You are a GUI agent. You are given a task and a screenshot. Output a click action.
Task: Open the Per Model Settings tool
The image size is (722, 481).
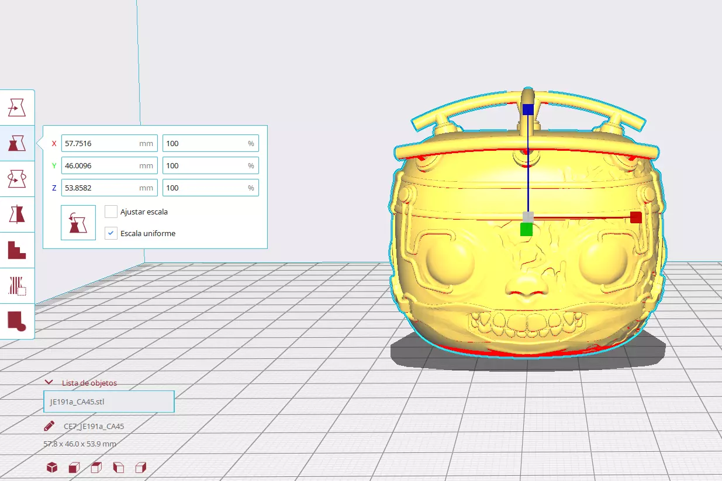tap(17, 250)
